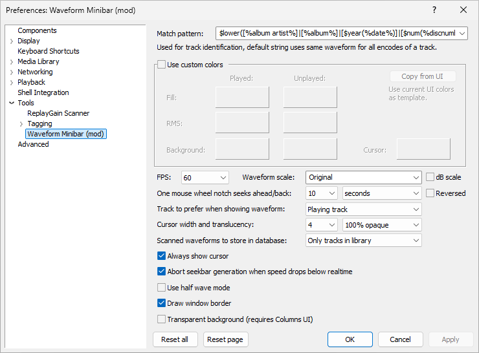Expand the Media Library tree node
The image size is (479, 353).
pyautogui.click(x=12, y=61)
